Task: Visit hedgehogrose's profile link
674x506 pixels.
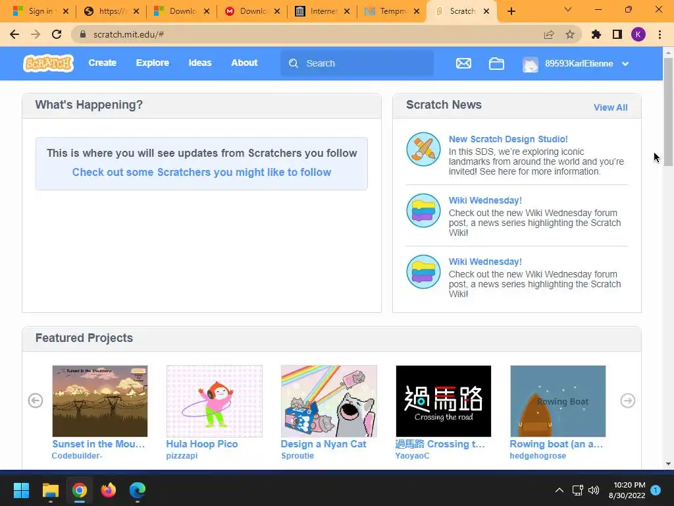Action: point(538,456)
